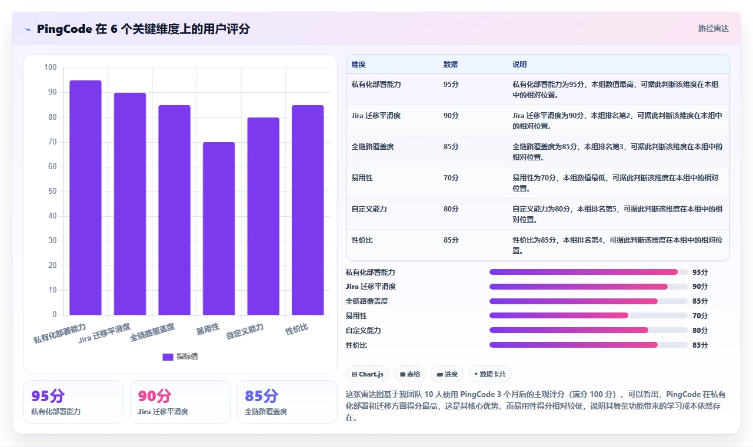Click the 易用性 bar in chart
This screenshot has height=447, width=753.
pos(219,228)
